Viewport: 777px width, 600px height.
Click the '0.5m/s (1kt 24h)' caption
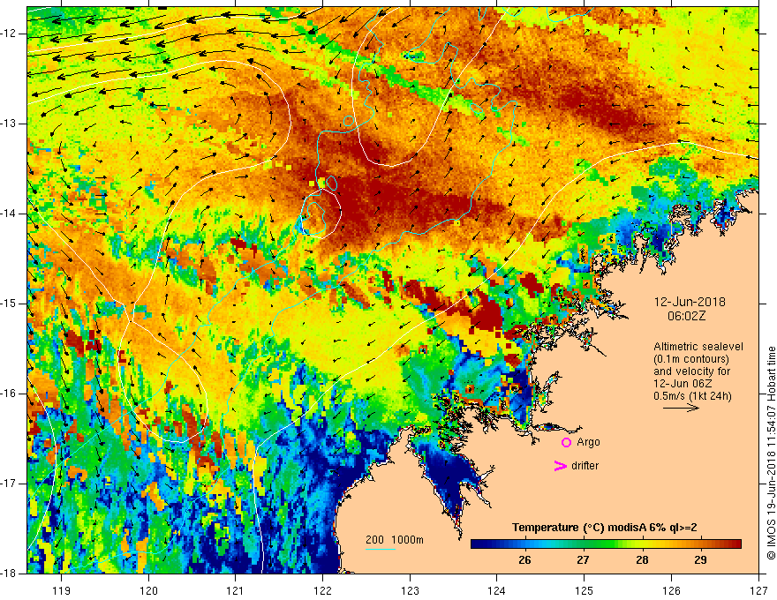(692, 396)
